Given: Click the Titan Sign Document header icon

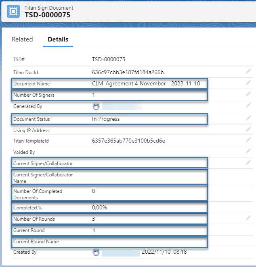Looking at the screenshot, I should pyautogui.click(x=13, y=11).
